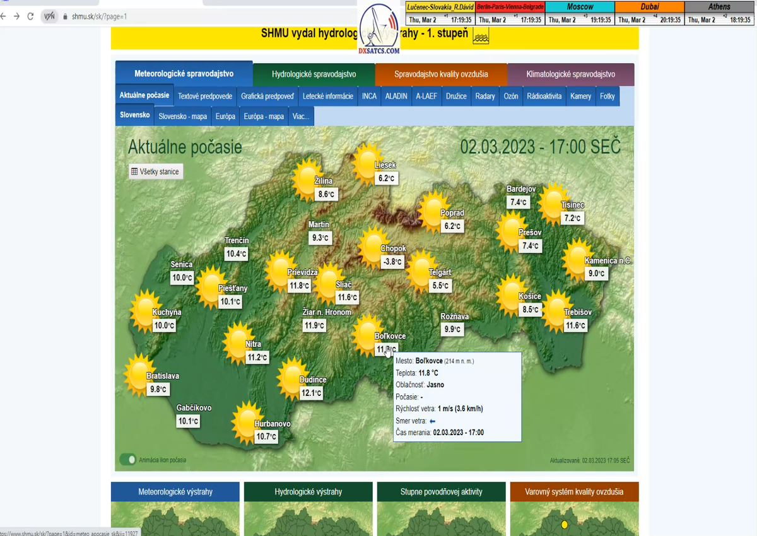Select the Radary menu item
The height and width of the screenshot is (536, 757).
[x=484, y=96]
